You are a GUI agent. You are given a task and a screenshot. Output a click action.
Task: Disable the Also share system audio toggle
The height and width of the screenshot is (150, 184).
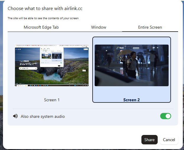(166, 116)
